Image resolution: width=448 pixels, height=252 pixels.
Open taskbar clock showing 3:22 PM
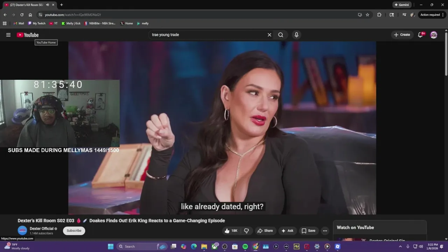pos(433,246)
